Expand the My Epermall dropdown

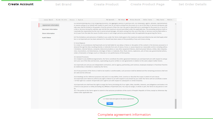pos(111,20)
